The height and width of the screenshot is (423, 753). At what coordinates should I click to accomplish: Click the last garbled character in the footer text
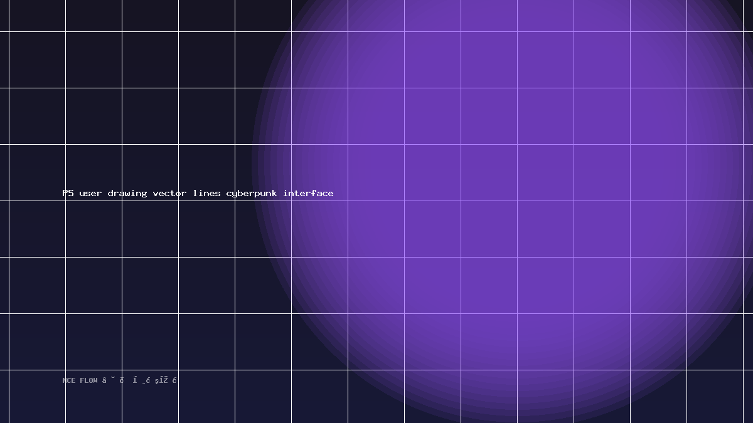[x=175, y=380]
